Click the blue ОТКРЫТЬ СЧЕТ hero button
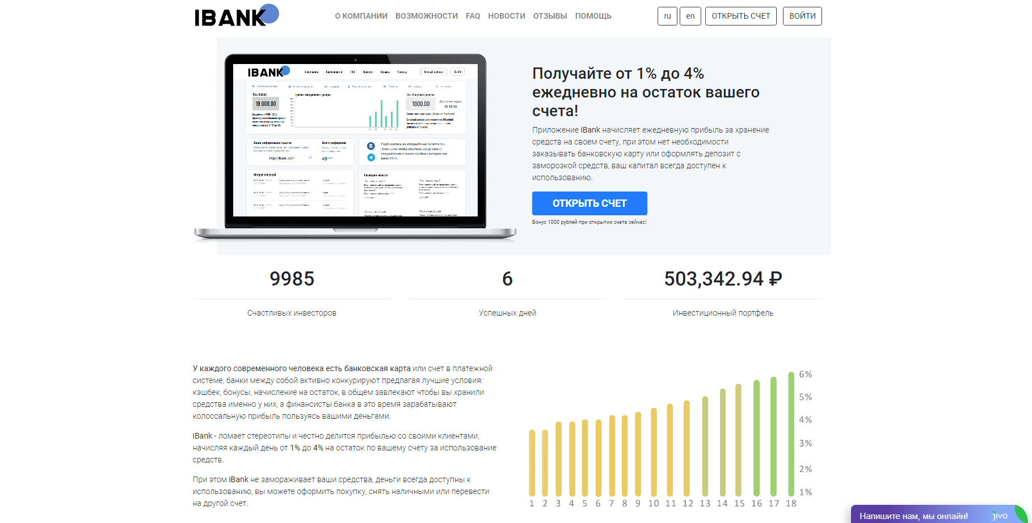1032x523 pixels. [x=589, y=203]
